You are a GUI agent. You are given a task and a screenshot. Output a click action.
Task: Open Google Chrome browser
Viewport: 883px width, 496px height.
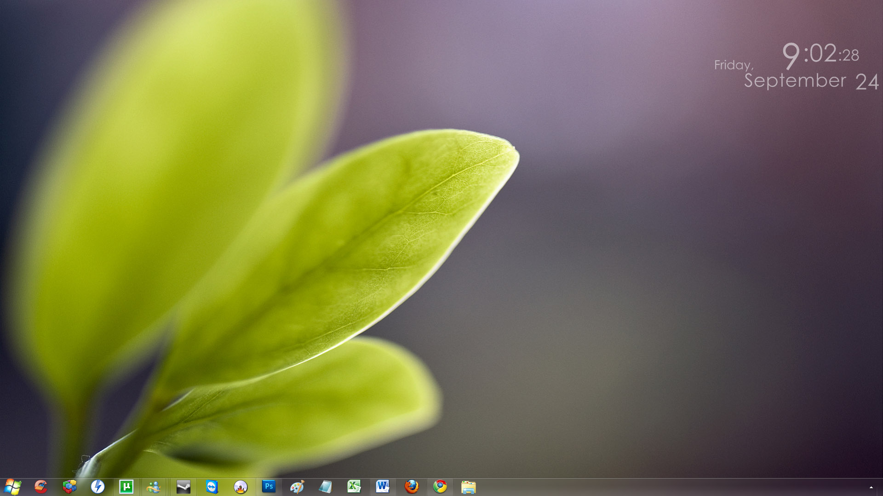pos(440,486)
